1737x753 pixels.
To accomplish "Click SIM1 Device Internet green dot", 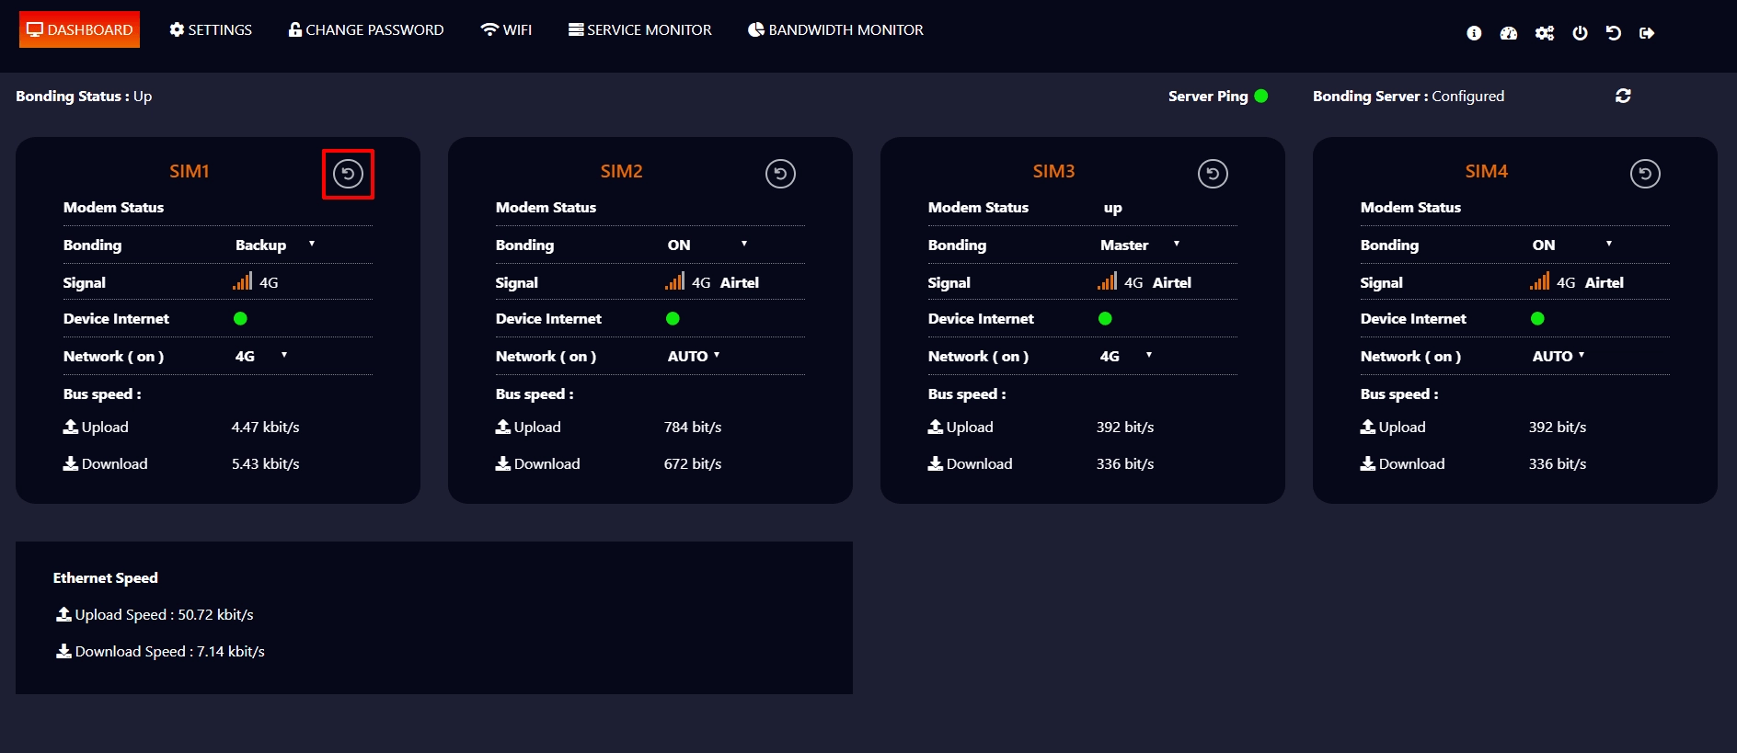I will pos(240,318).
